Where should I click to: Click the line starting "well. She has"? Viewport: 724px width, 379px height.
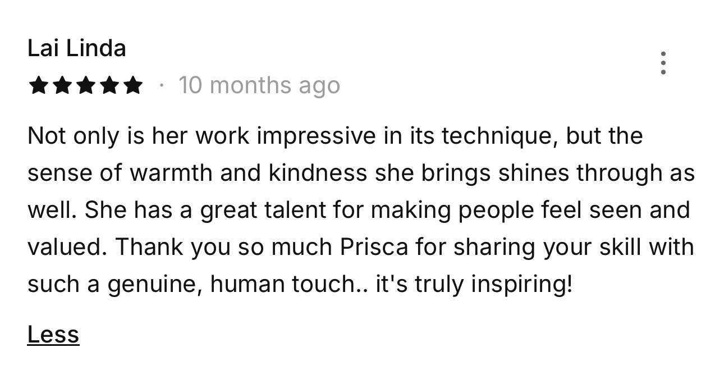[x=359, y=211]
